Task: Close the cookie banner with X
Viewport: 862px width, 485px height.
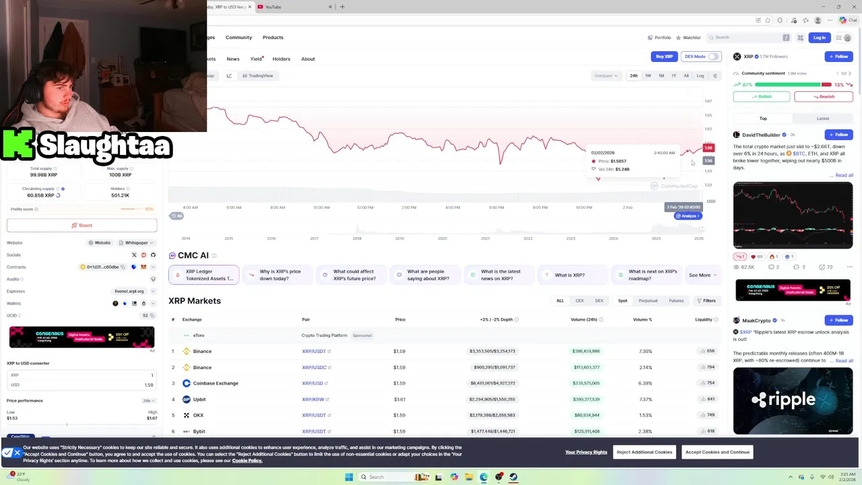Action: point(17,453)
